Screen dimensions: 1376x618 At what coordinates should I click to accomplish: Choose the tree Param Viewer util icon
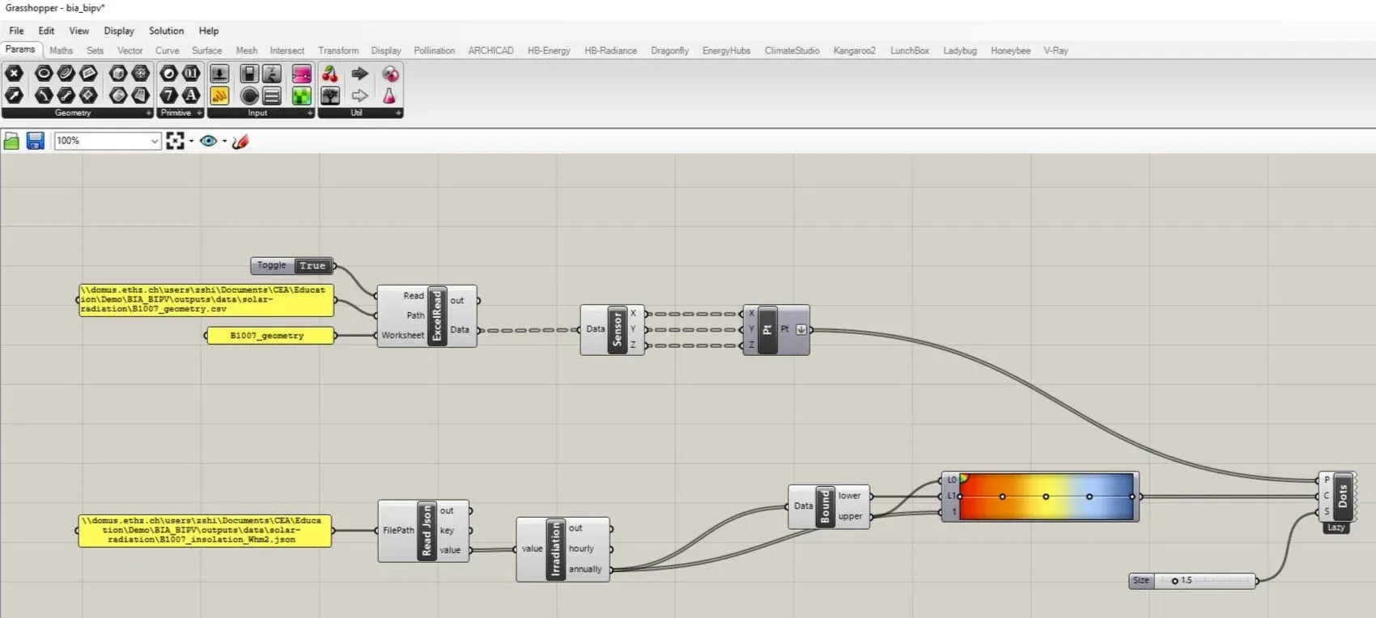click(330, 95)
